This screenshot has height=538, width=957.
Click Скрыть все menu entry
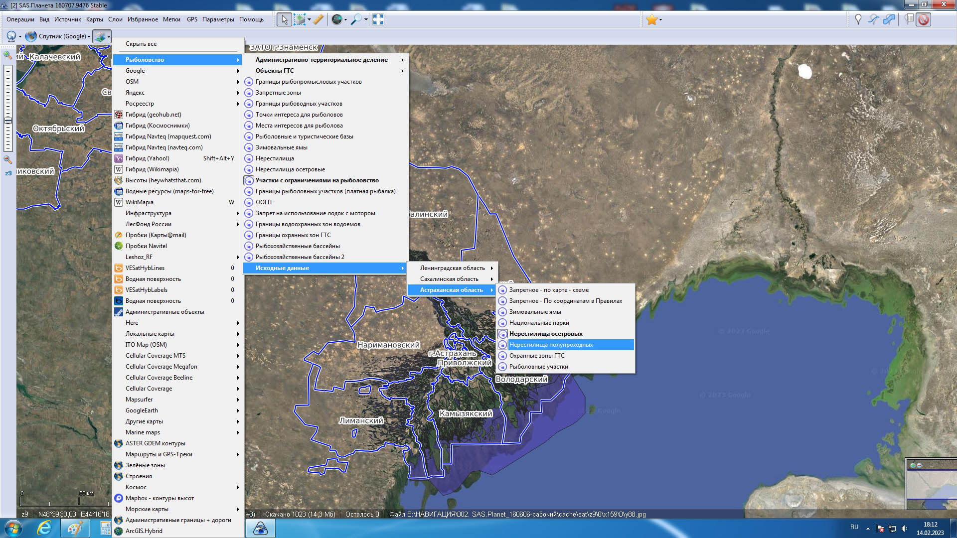tap(141, 44)
